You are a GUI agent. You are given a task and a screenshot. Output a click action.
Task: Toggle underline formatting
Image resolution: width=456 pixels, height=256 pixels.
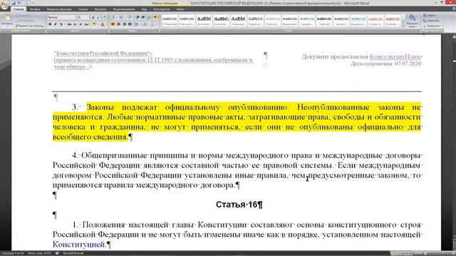tap(61, 24)
